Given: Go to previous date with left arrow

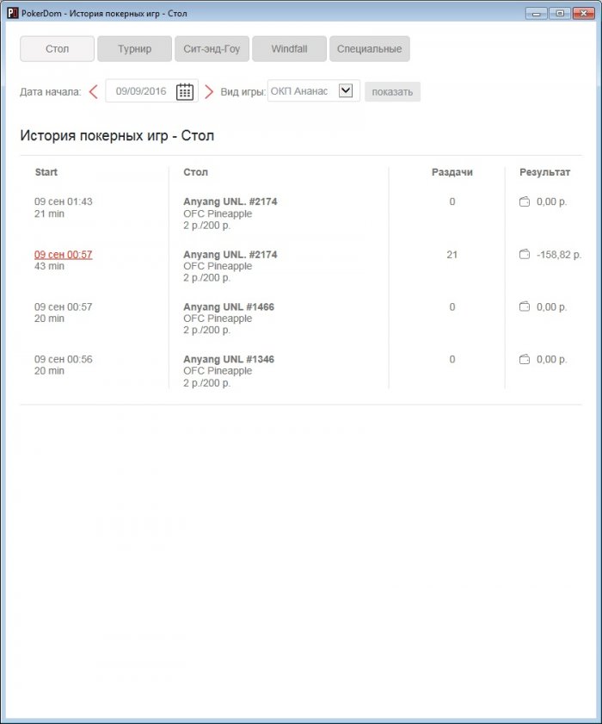Looking at the screenshot, I should pos(93,91).
